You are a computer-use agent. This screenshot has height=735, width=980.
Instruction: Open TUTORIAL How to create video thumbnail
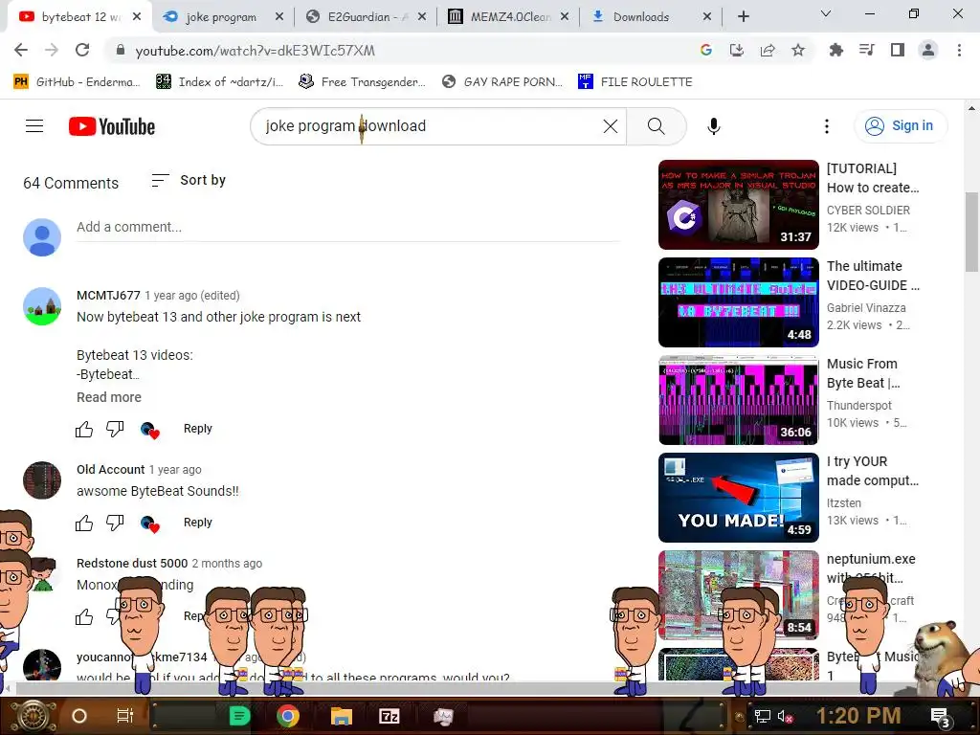738,205
